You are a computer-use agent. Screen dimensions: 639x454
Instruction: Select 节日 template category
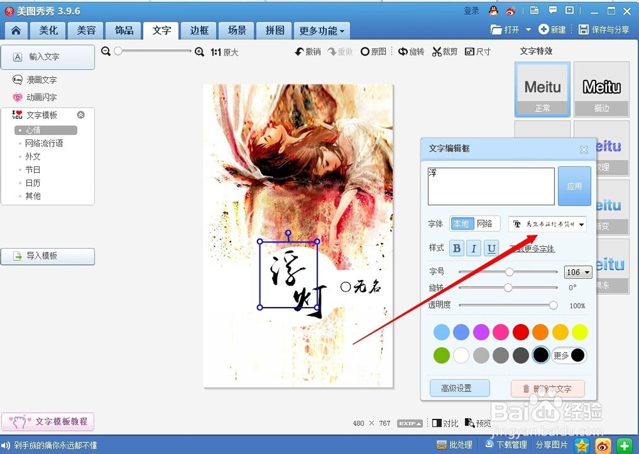tap(33, 169)
